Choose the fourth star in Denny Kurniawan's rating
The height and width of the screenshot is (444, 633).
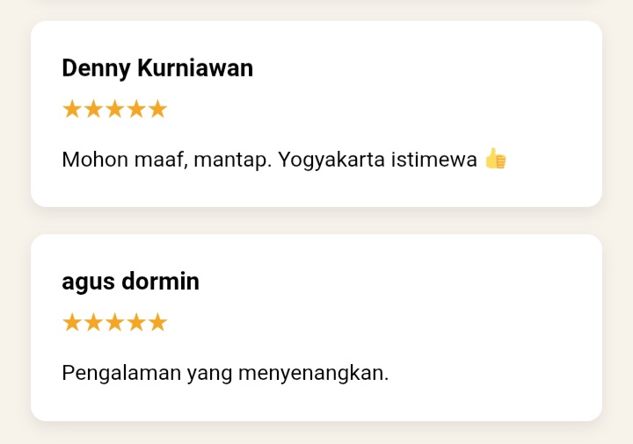[x=135, y=110]
